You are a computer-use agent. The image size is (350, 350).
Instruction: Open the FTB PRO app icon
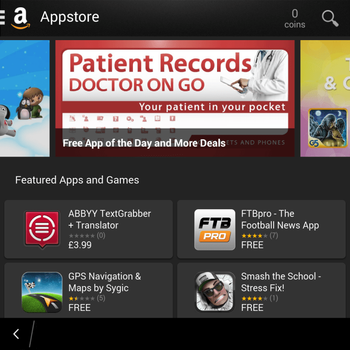pyautogui.click(x=215, y=230)
